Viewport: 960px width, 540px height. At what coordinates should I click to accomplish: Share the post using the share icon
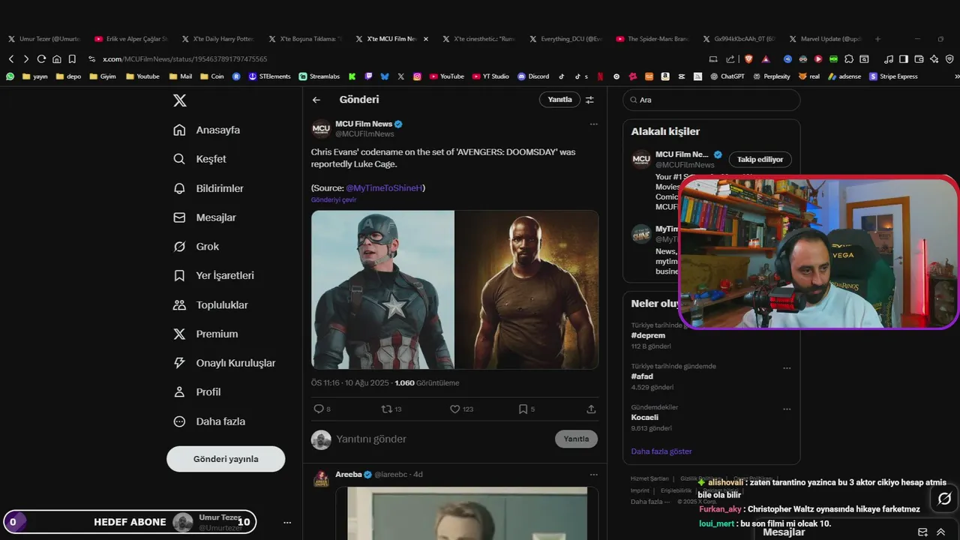coord(591,409)
